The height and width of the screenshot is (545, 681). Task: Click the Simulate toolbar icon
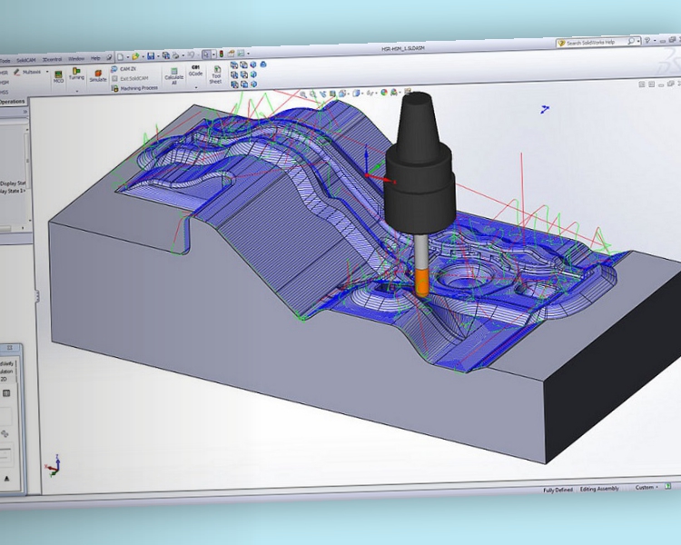[98, 75]
